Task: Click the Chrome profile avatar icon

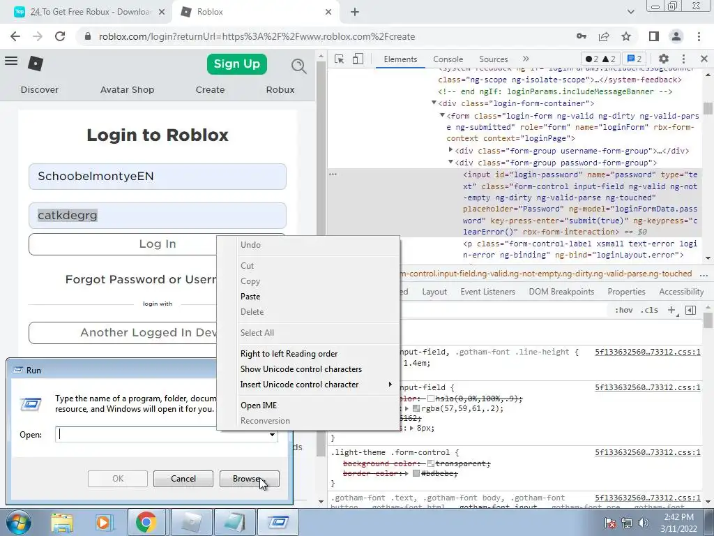Action: click(x=676, y=36)
